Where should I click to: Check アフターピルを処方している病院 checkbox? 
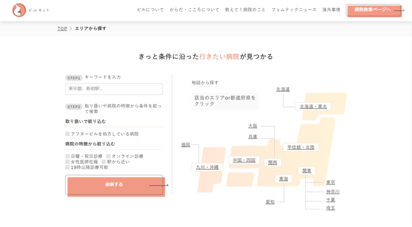point(68,134)
